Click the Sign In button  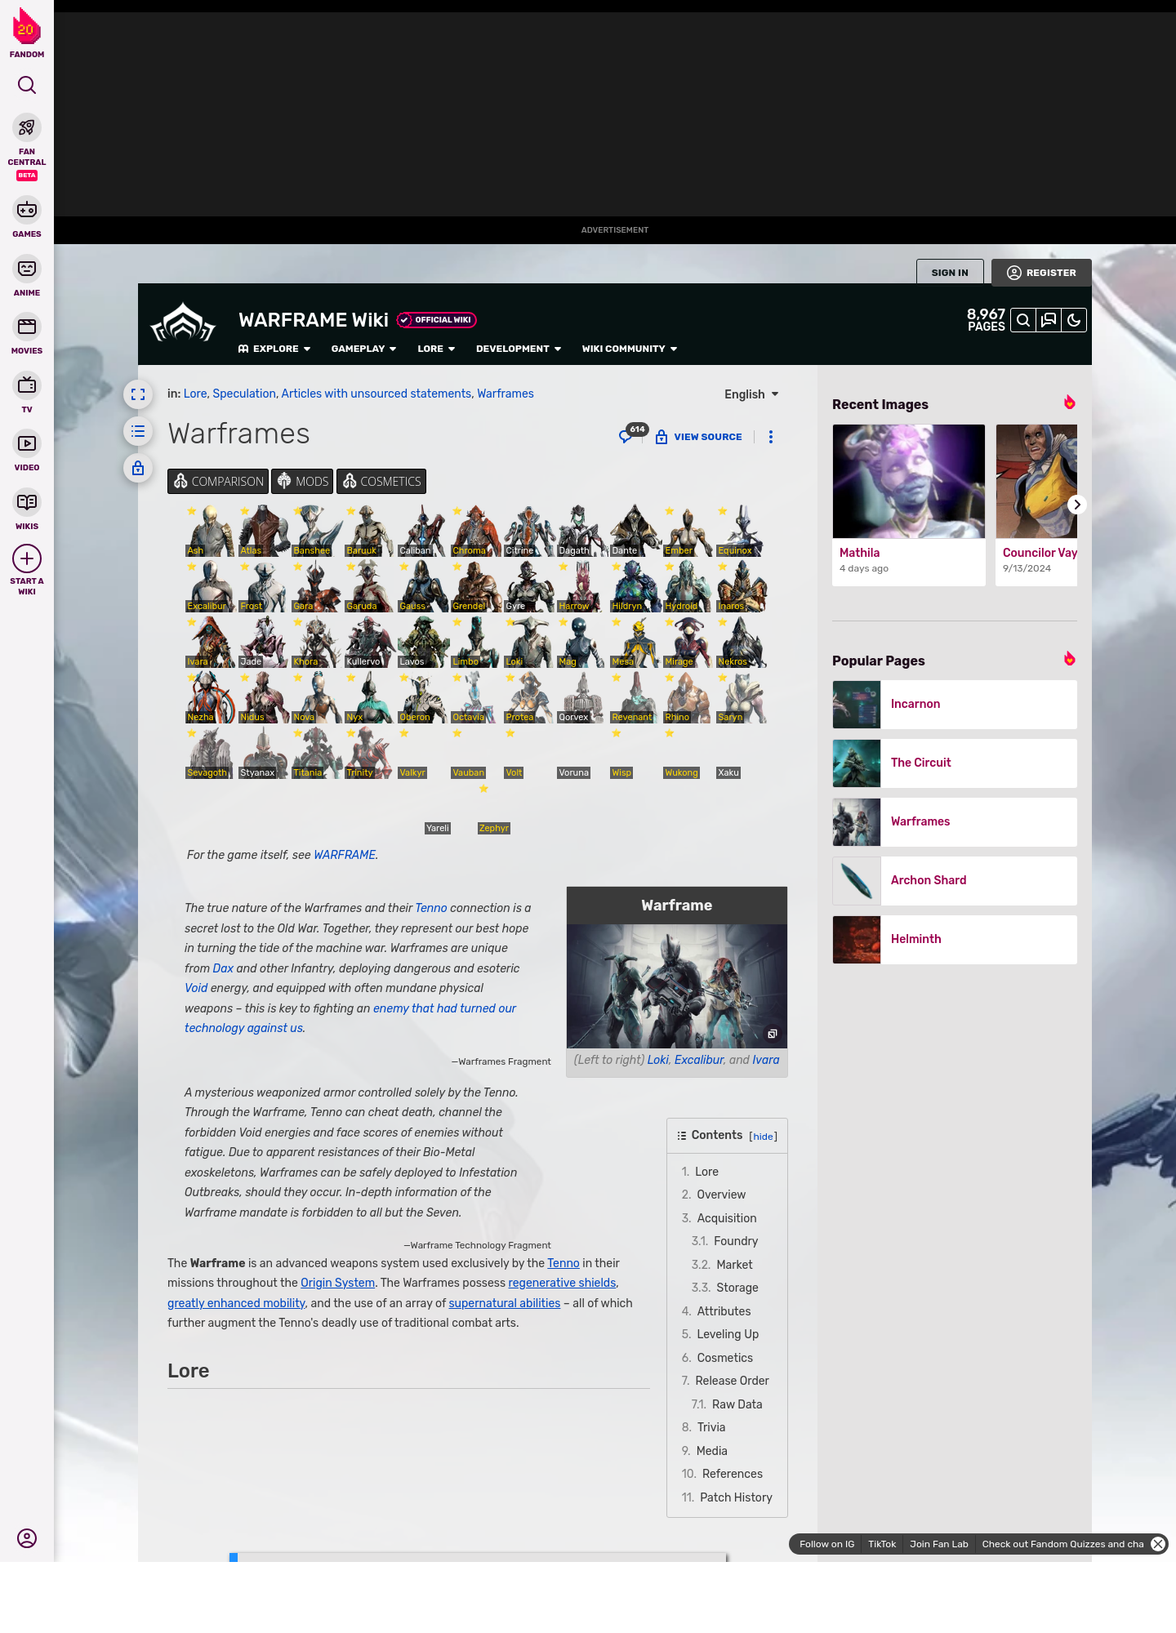[x=950, y=273]
